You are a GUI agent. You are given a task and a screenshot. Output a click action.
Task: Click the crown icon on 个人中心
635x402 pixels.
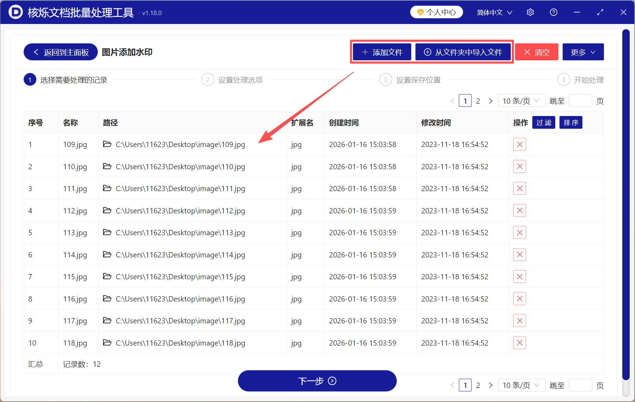[420, 12]
